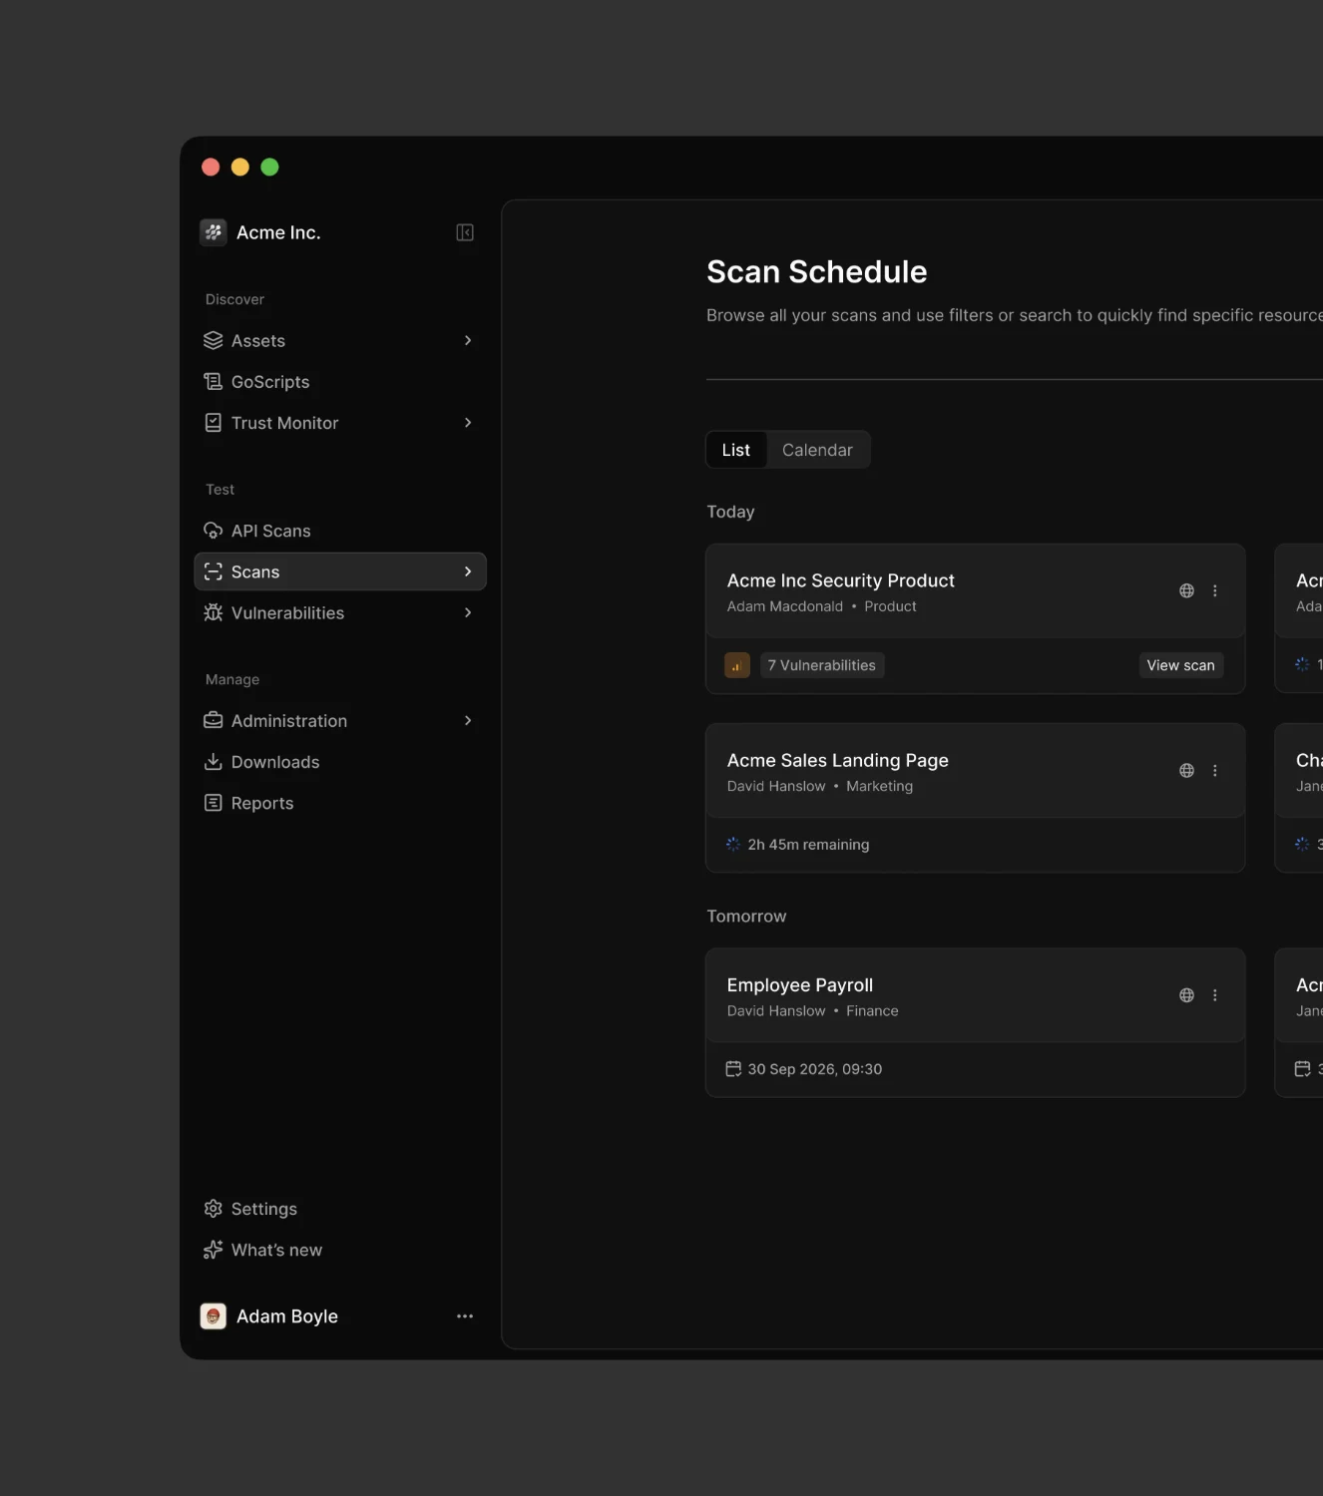This screenshot has height=1496, width=1323.
Task: Expand the Vulnerabilities submenu chevron
Action: (468, 612)
